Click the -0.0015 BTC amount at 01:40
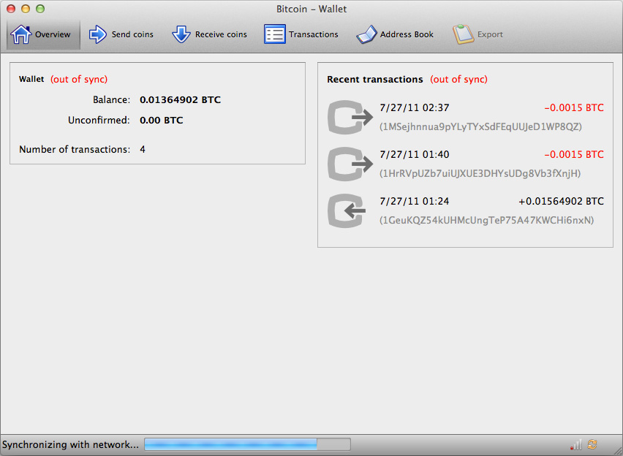 coord(574,154)
